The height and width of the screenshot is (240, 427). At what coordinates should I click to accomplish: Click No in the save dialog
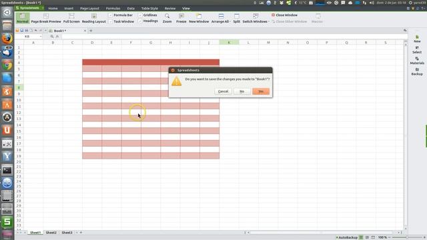click(242, 91)
